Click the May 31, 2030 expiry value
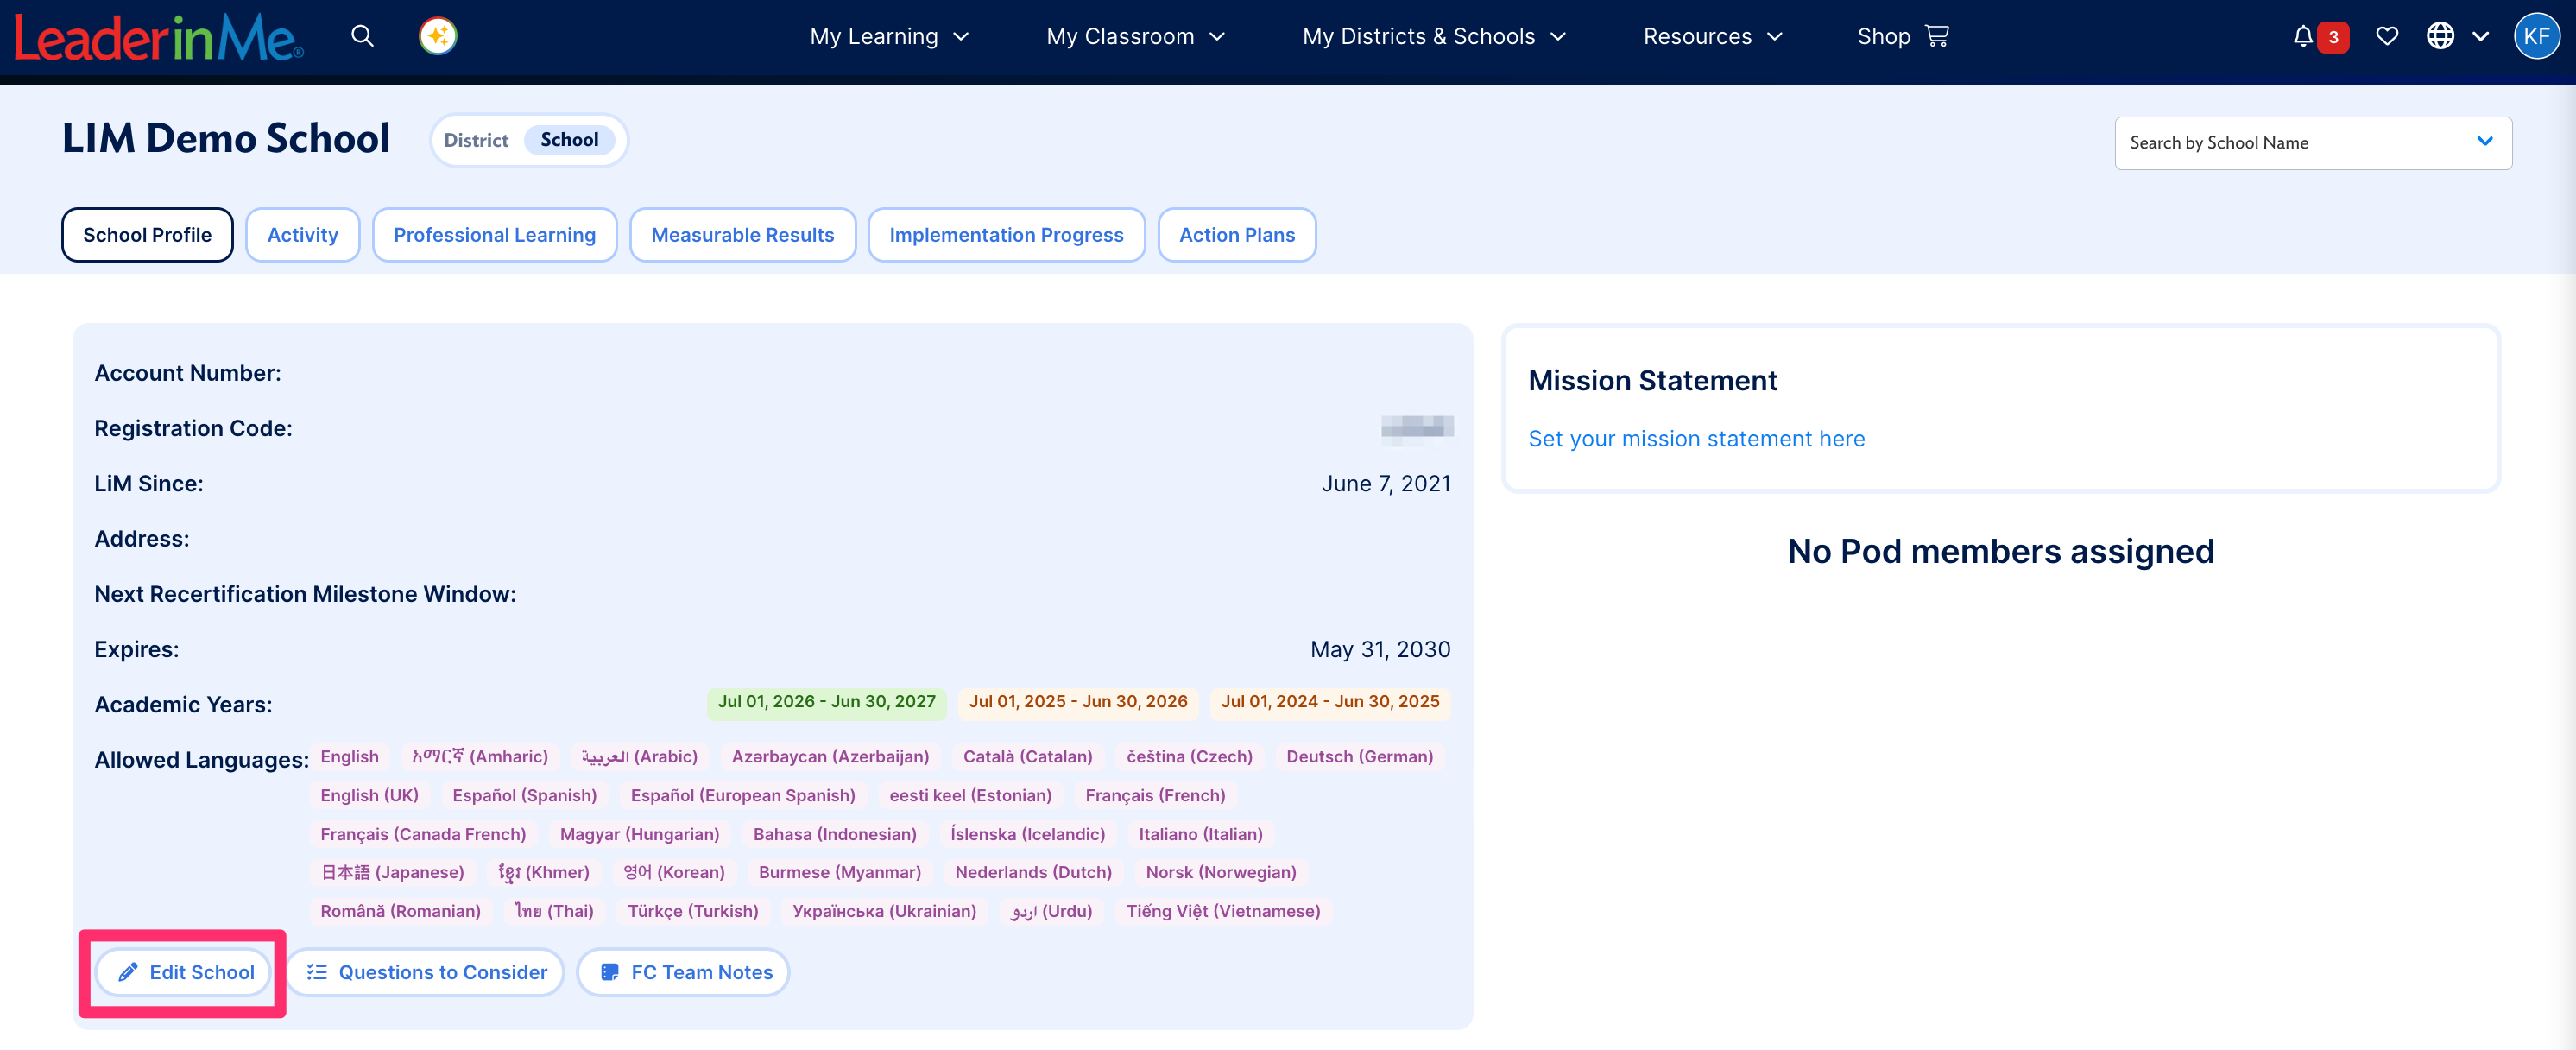This screenshot has width=2576, height=1050. [x=1380, y=650]
